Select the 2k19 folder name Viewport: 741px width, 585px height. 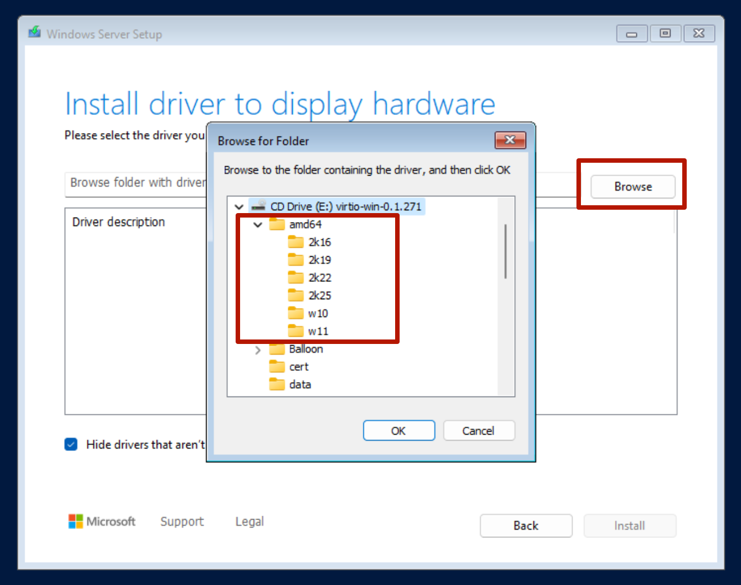point(320,260)
